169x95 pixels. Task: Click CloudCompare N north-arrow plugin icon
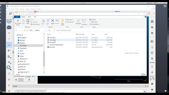(152, 67)
